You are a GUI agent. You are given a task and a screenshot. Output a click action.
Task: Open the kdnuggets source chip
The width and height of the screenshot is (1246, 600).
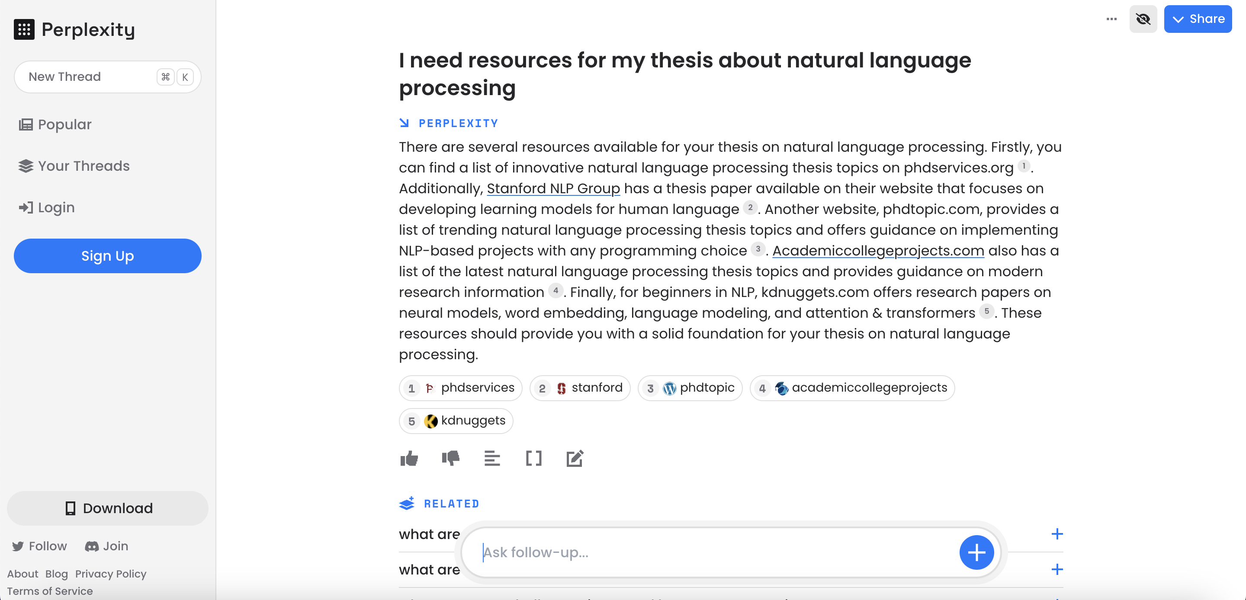[x=456, y=421]
